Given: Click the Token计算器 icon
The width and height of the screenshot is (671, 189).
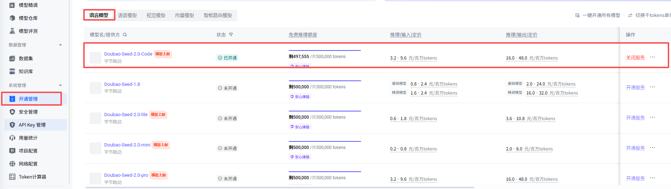Looking at the screenshot, I should click(x=12, y=177).
